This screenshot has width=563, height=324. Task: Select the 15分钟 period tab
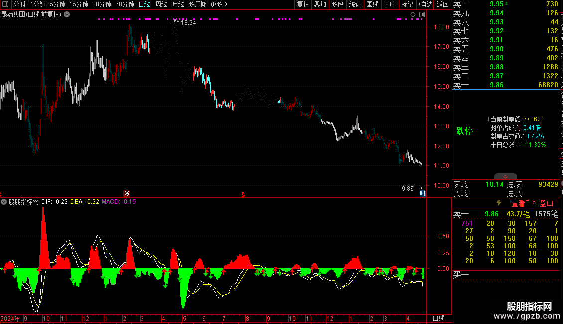(x=78, y=4)
